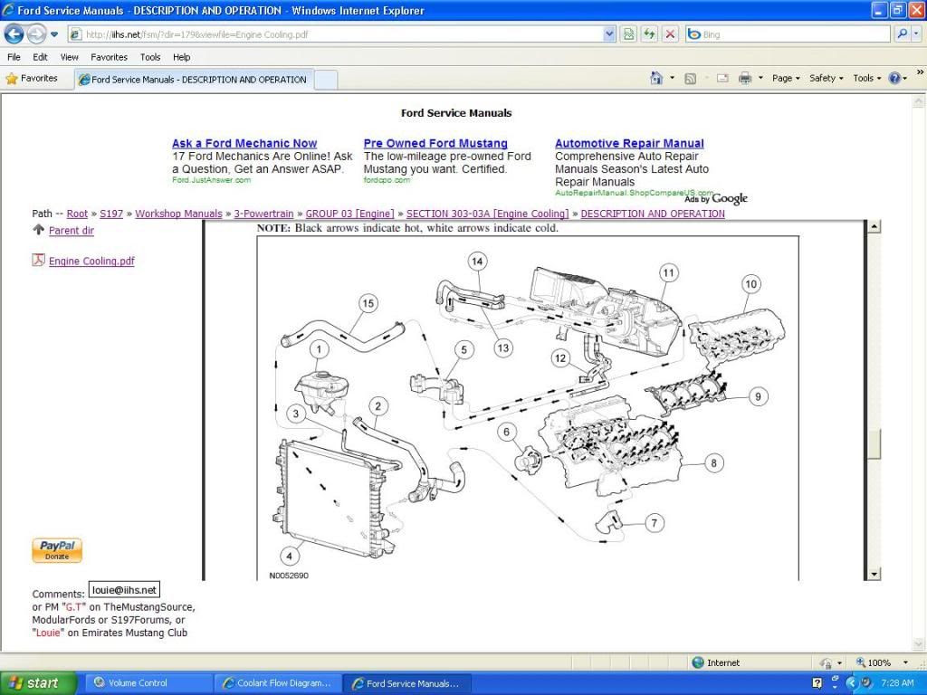Click the Bing search box
Screen dimensions: 927x695
[x=788, y=34]
